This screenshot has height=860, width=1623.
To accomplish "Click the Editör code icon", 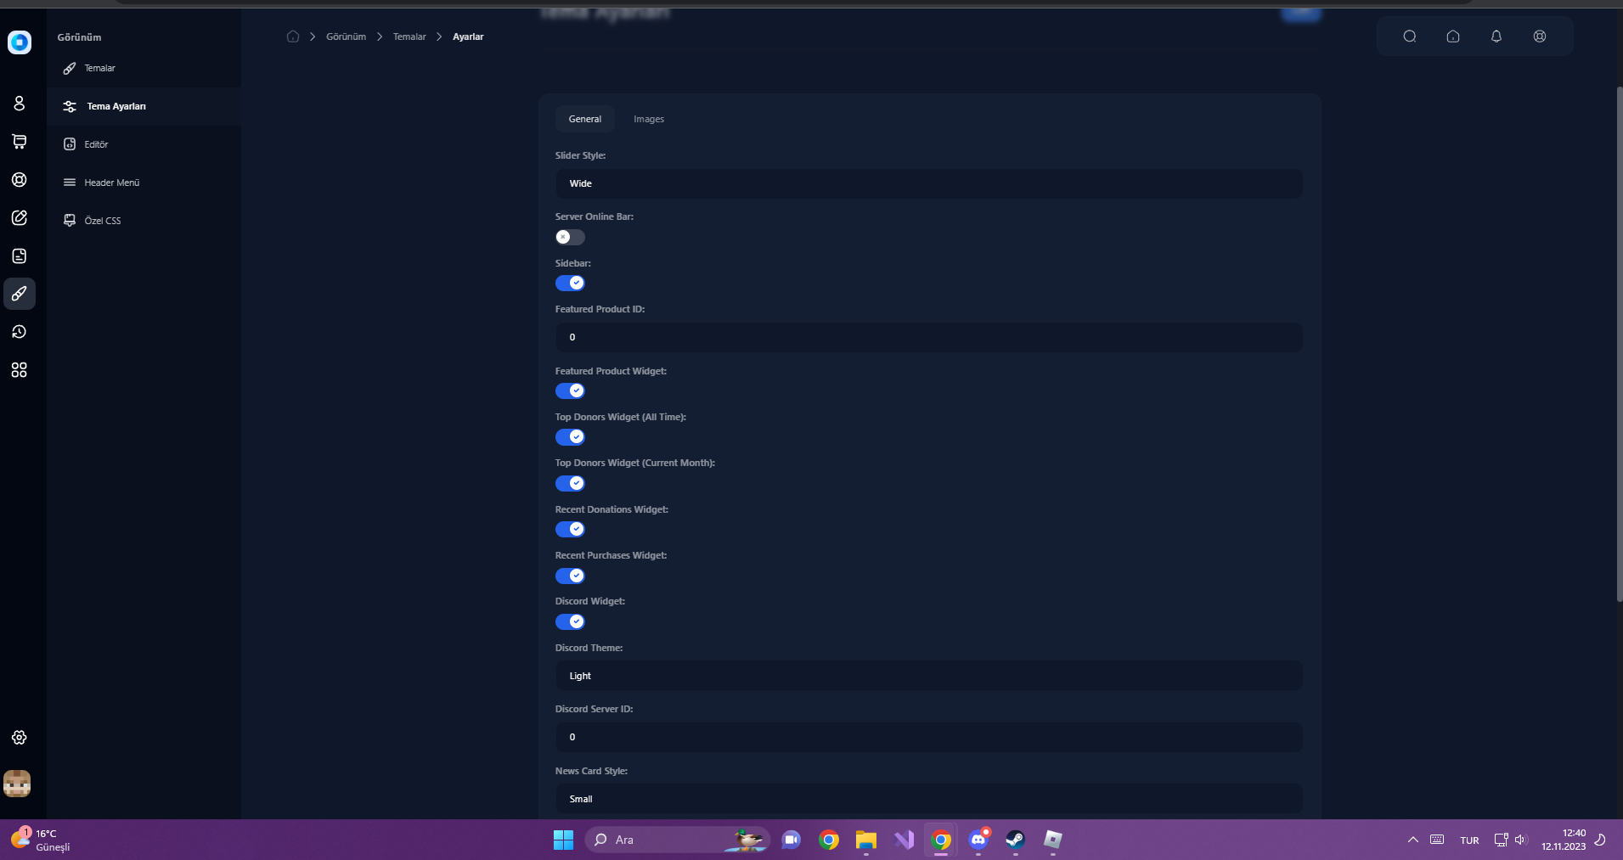I will click(70, 144).
